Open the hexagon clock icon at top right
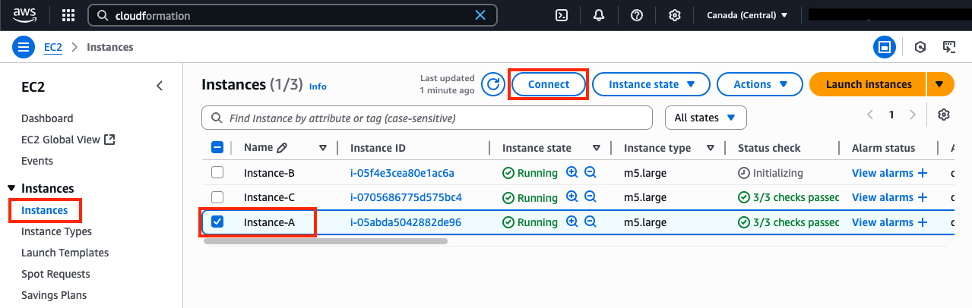Image resolution: width=972 pixels, height=308 pixels. pyautogui.click(x=920, y=47)
